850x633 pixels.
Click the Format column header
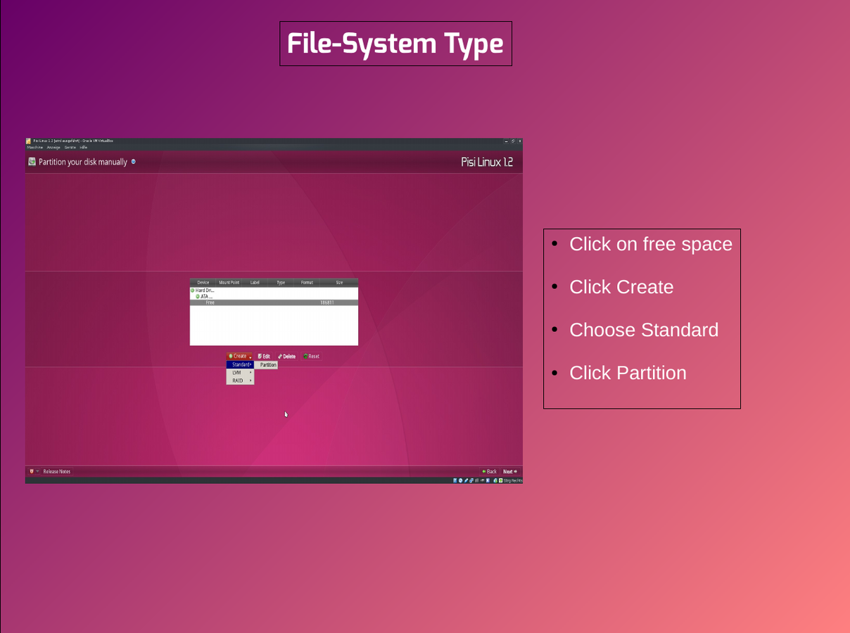(307, 283)
